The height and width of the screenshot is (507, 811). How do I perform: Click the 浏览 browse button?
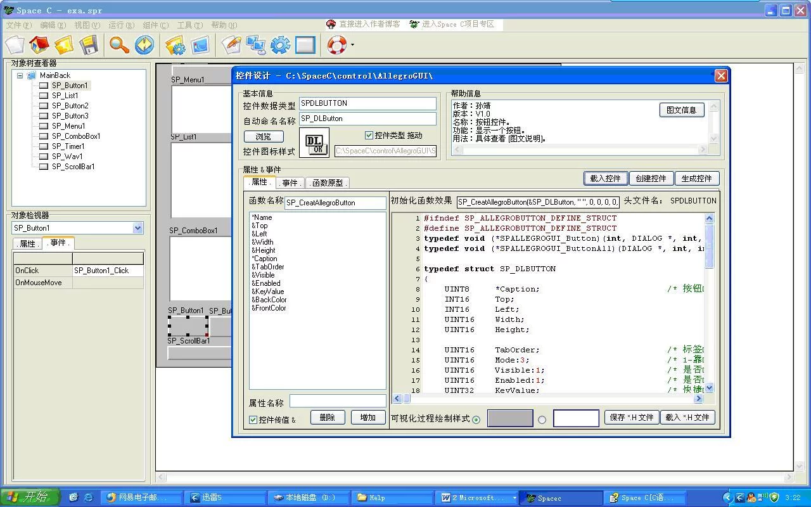pyautogui.click(x=264, y=136)
